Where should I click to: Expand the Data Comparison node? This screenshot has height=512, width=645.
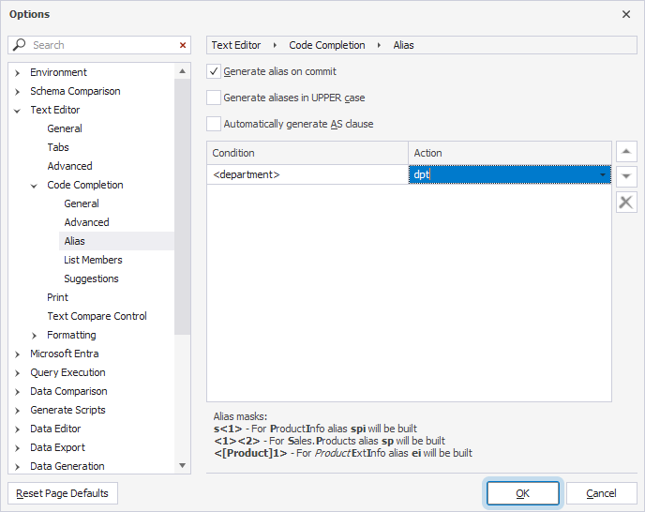point(17,392)
